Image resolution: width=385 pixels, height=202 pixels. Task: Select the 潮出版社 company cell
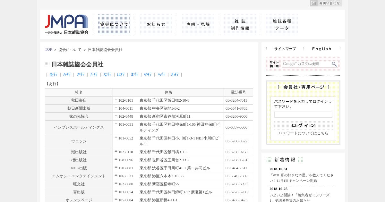79,152
